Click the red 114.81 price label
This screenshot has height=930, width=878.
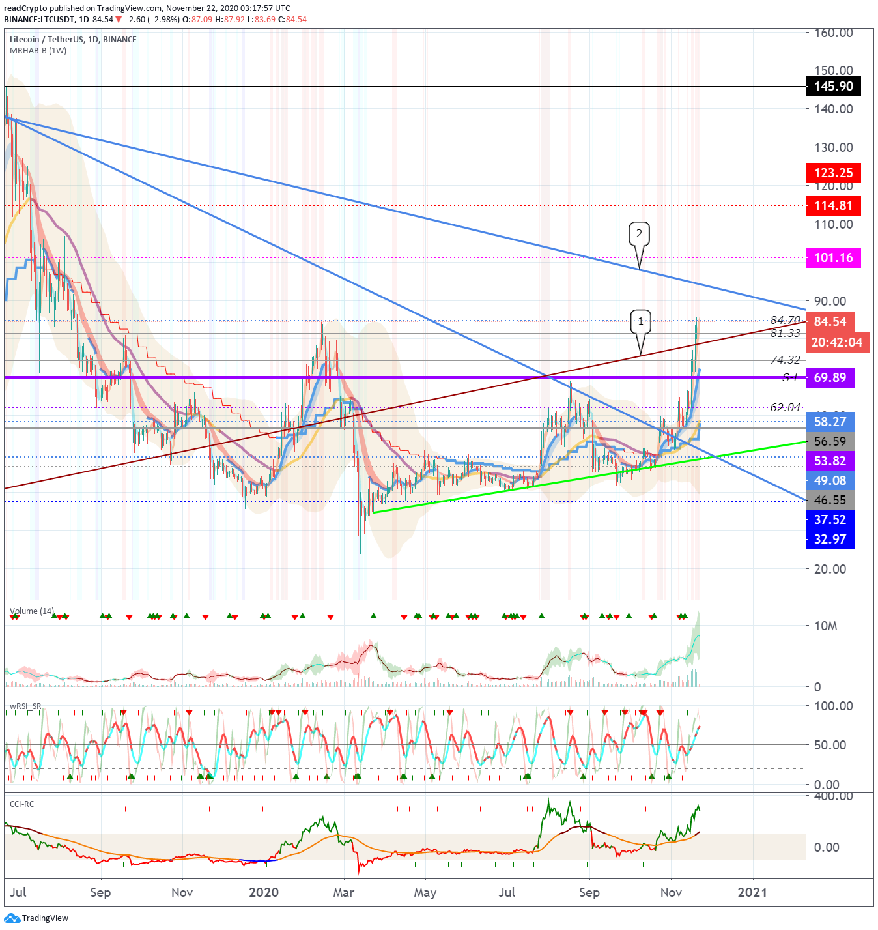point(833,205)
